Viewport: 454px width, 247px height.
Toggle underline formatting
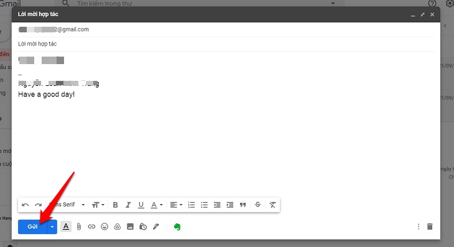tap(141, 205)
